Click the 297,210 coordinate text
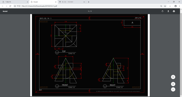This screenshot has height=97, width=182. click(x=138, y=18)
